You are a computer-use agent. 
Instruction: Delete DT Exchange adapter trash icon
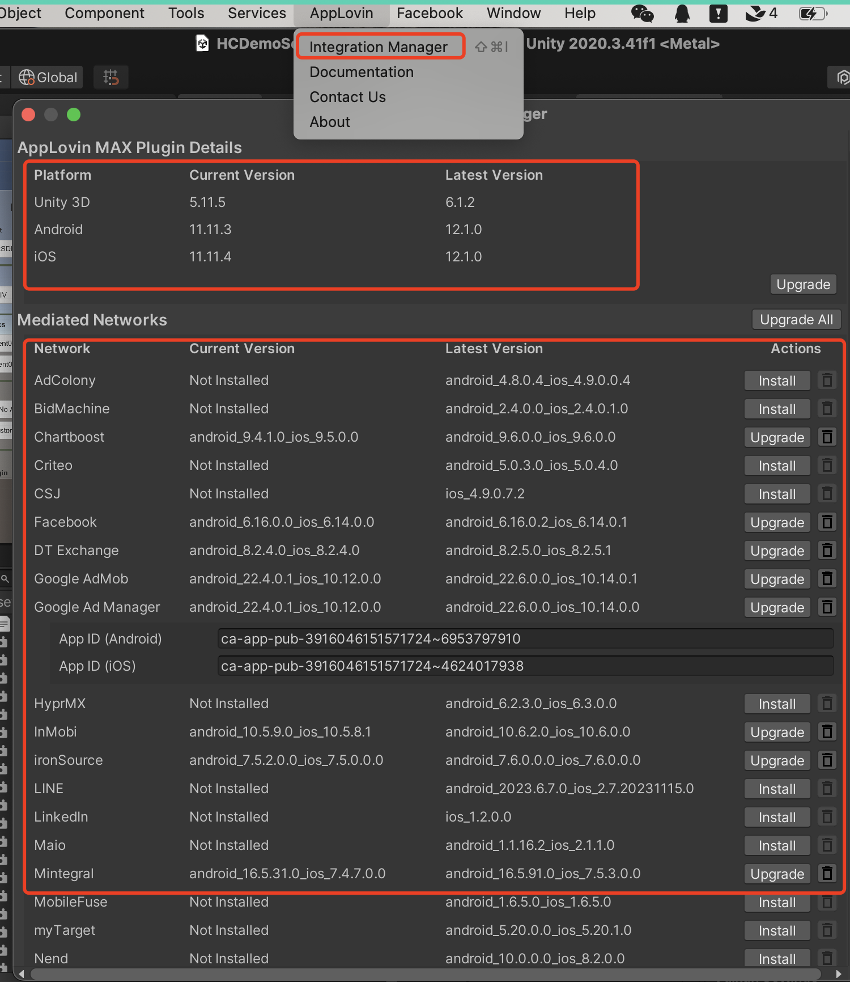[x=827, y=551]
